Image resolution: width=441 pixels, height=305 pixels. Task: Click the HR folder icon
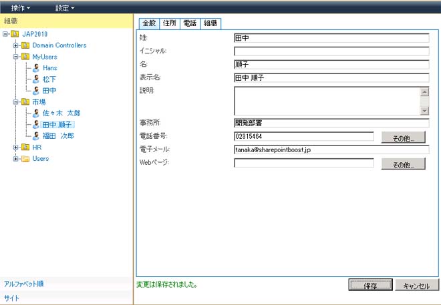[25, 147]
